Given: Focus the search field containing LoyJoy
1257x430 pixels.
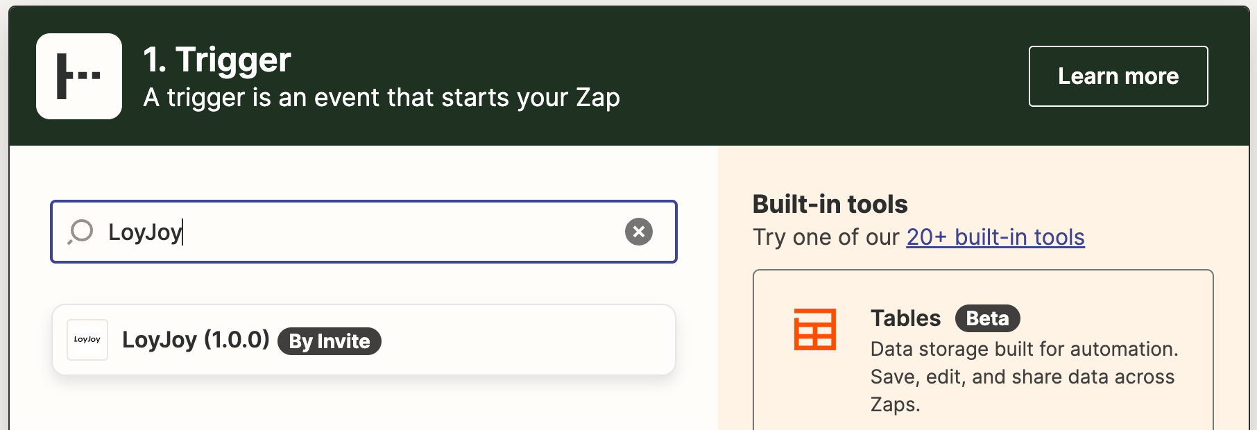Looking at the screenshot, I should (388, 232).
